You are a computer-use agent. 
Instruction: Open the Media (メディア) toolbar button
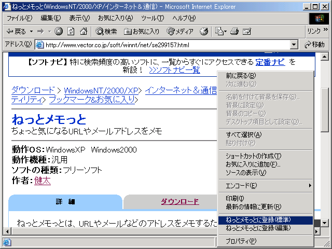pyautogui.click(x=180, y=32)
